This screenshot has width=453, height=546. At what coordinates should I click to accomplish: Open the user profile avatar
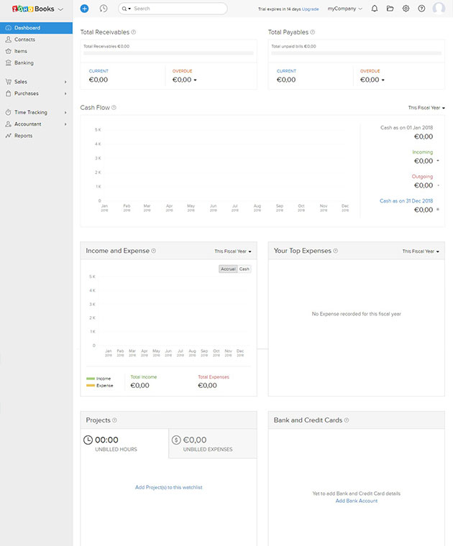click(x=439, y=9)
